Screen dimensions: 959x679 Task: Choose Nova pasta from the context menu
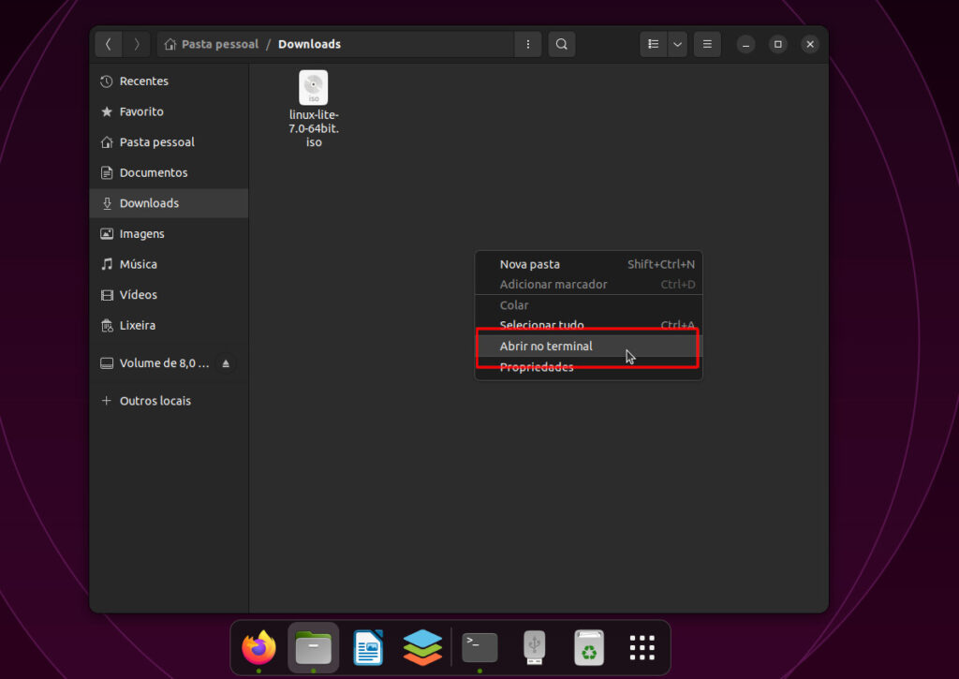pos(588,264)
